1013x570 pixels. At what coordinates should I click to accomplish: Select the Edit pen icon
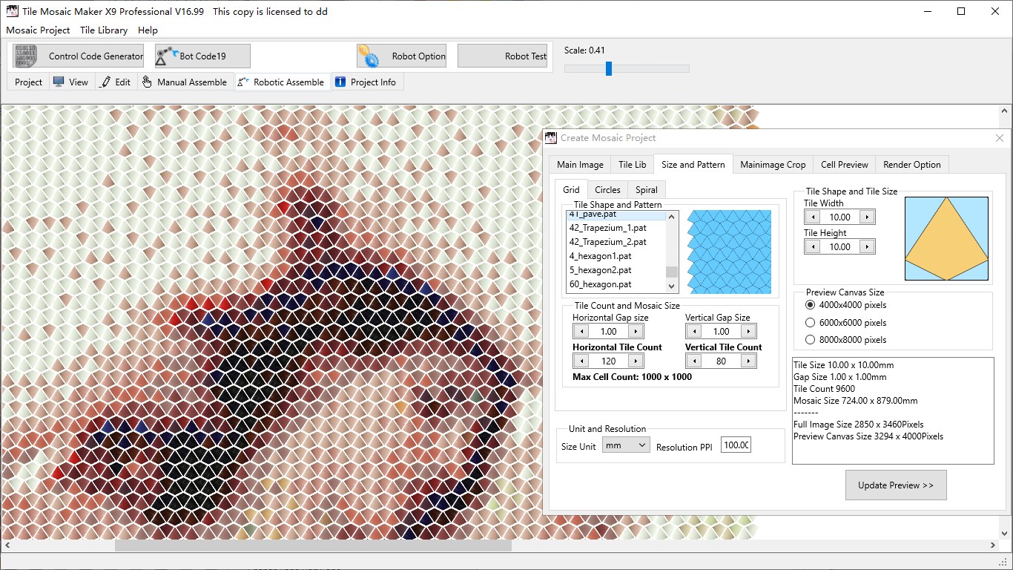104,82
